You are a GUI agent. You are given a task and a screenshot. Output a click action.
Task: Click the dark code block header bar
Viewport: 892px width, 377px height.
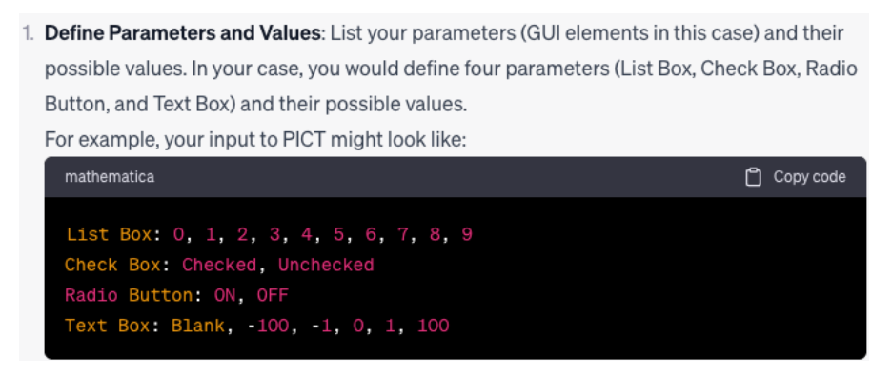pyautogui.click(x=456, y=177)
